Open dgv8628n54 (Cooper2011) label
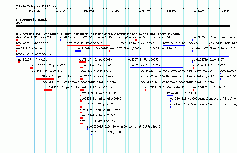237x153 pixels. tap(34, 37)
